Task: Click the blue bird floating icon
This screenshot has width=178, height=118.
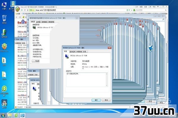Action: pyautogui.click(x=150, y=49)
